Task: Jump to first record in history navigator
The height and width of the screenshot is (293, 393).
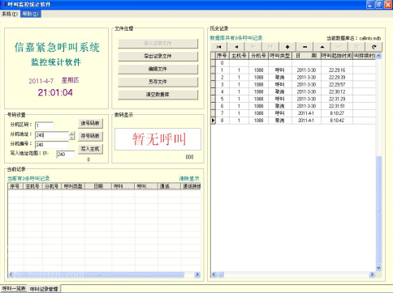Action: tap(219, 47)
